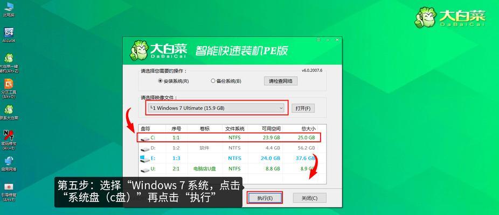Sort by the 卷标 column header
The image size is (499, 215).
pyautogui.click(x=205, y=128)
